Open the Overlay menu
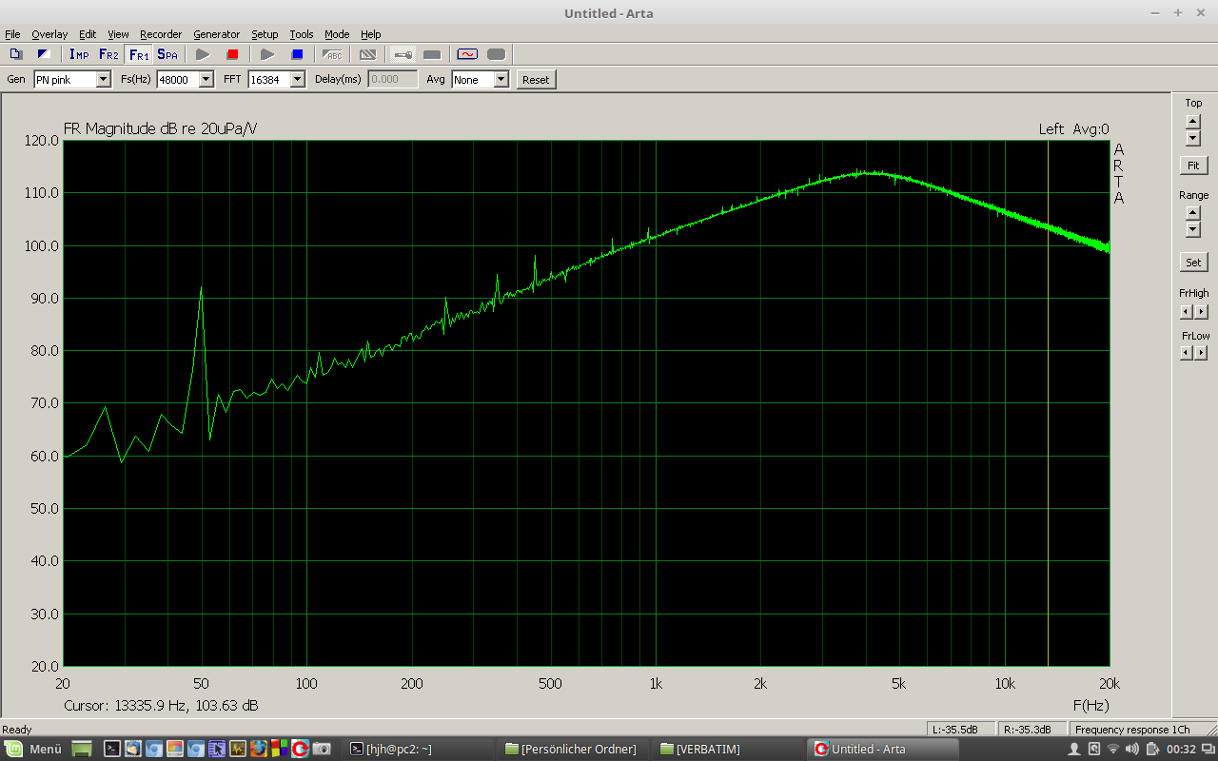 49,34
